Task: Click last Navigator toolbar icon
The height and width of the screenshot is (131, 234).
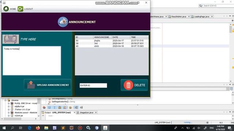Action: coord(82,107)
